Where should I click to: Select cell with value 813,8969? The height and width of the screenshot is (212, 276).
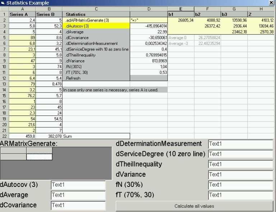click(x=149, y=61)
